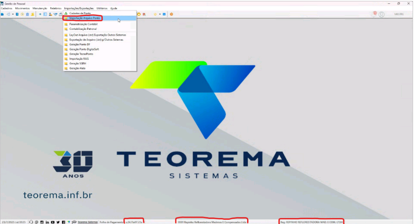Open the Cadastros menu

tap(7, 8)
